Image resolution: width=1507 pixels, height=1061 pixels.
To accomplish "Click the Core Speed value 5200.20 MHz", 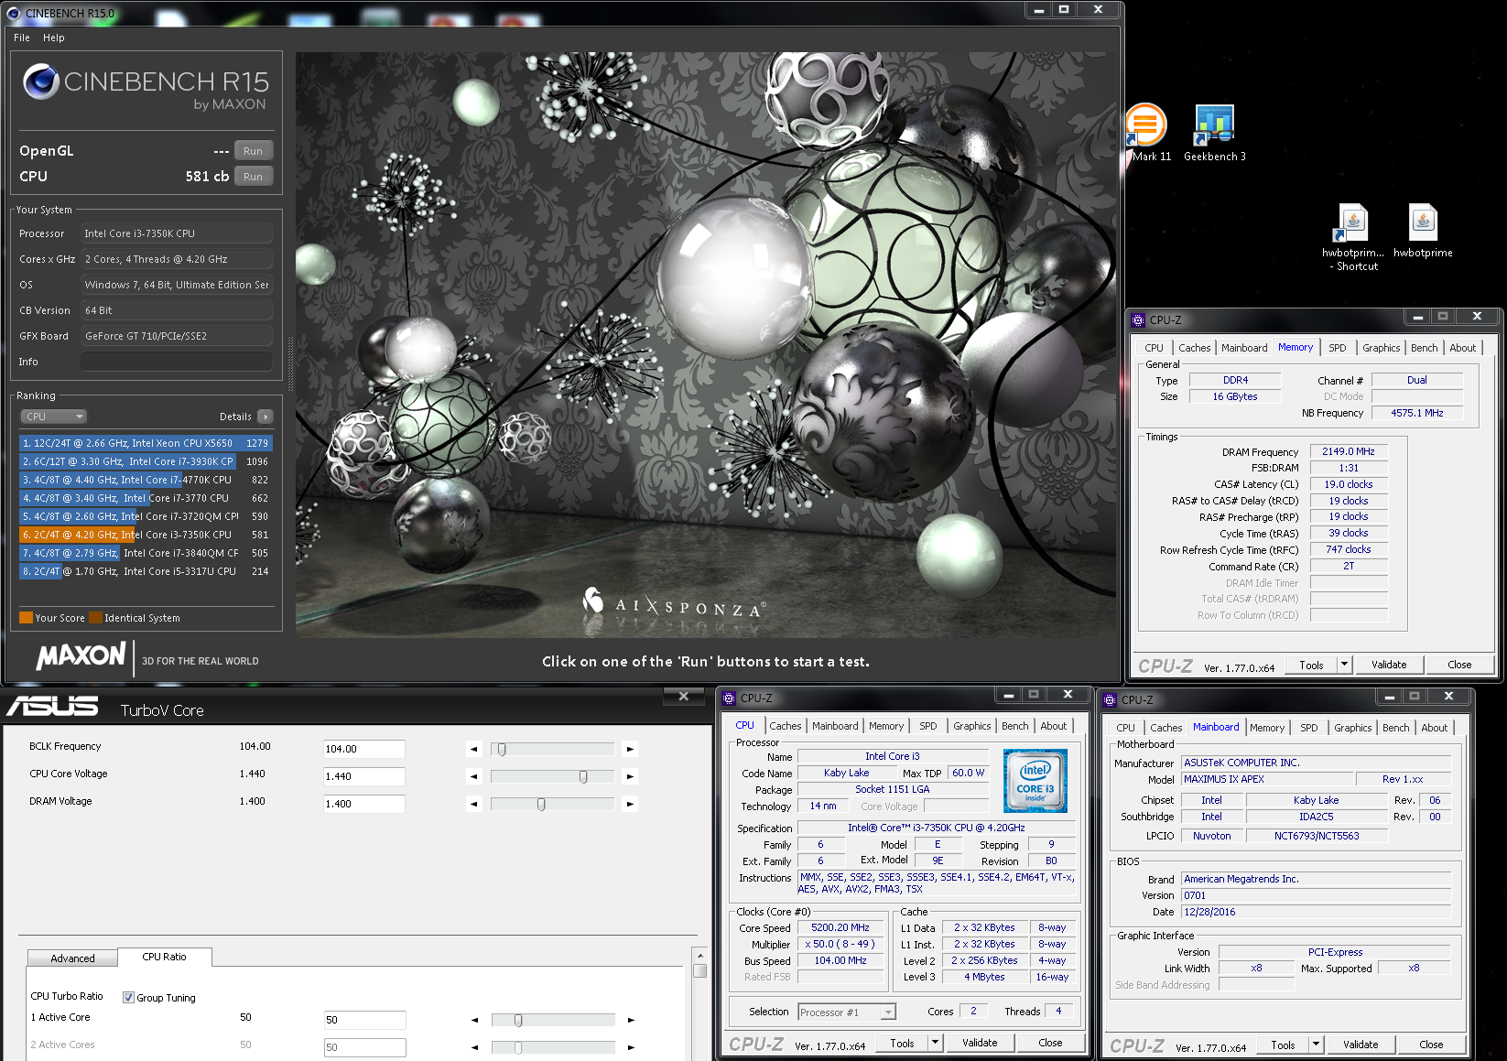I will pos(840,927).
